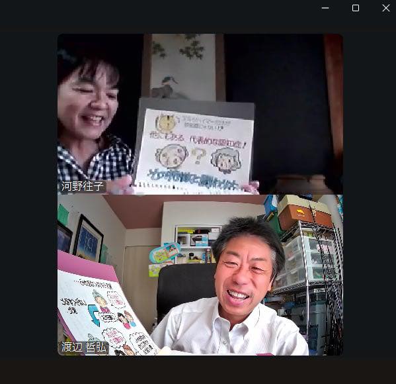Click the cat illustration on the held card
Image resolution: width=396 pixels, height=384 pixels.
tap(167, 122)
